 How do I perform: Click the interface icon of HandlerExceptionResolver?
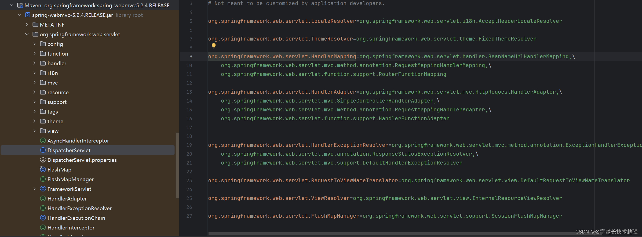coord(43,208)
